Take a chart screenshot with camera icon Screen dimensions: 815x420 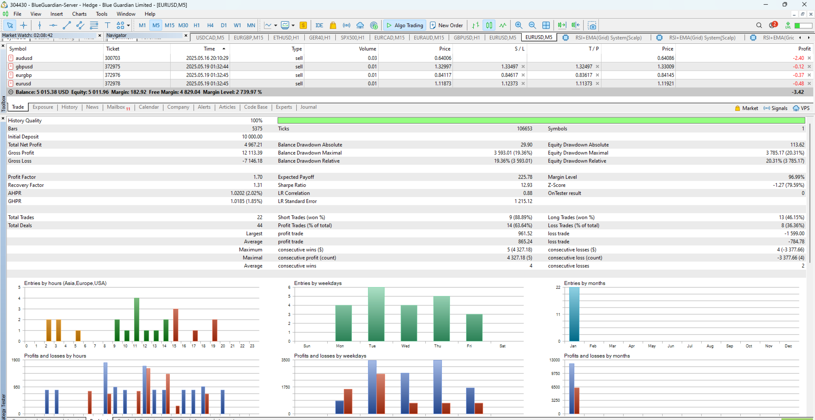coord(592,25)
